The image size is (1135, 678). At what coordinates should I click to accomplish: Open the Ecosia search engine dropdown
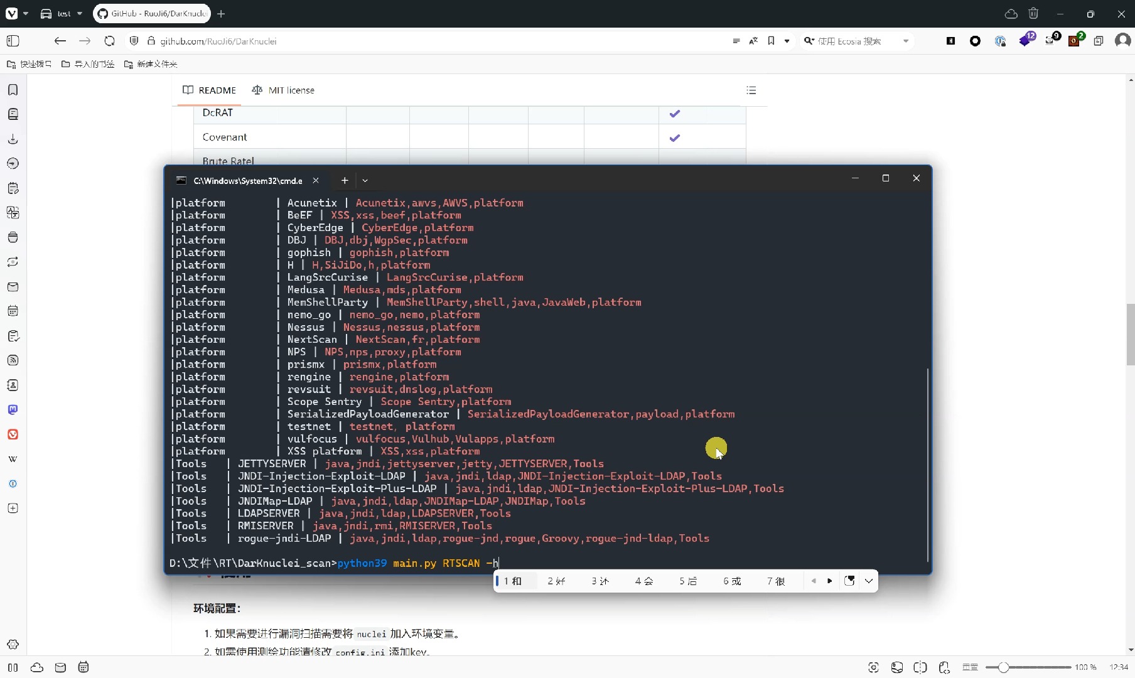905,41
